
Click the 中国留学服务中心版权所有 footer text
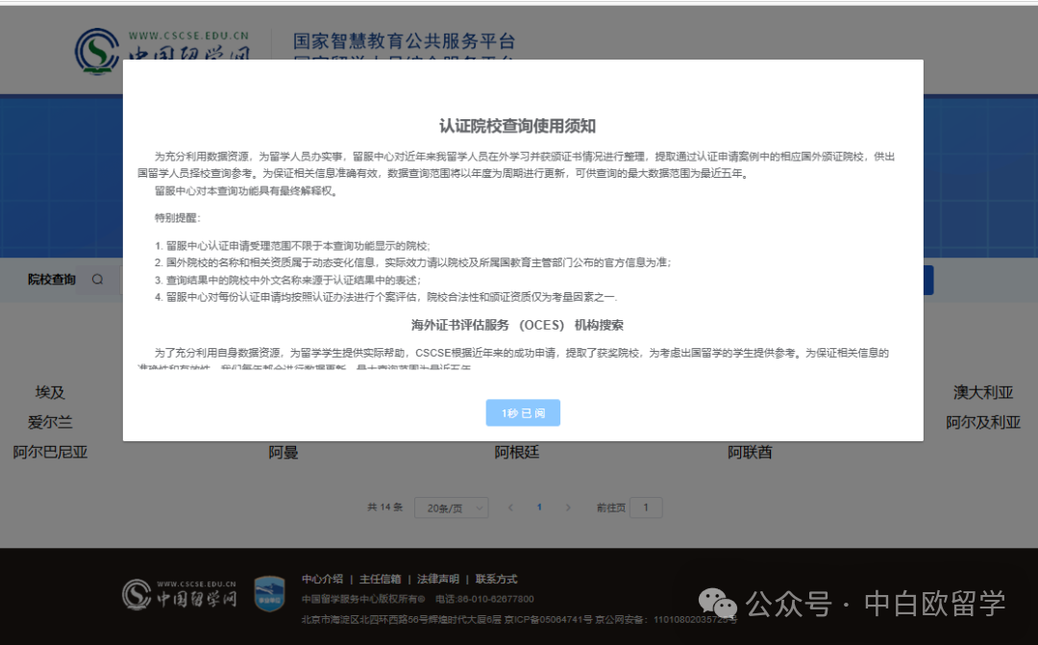(x=363, y=599)
